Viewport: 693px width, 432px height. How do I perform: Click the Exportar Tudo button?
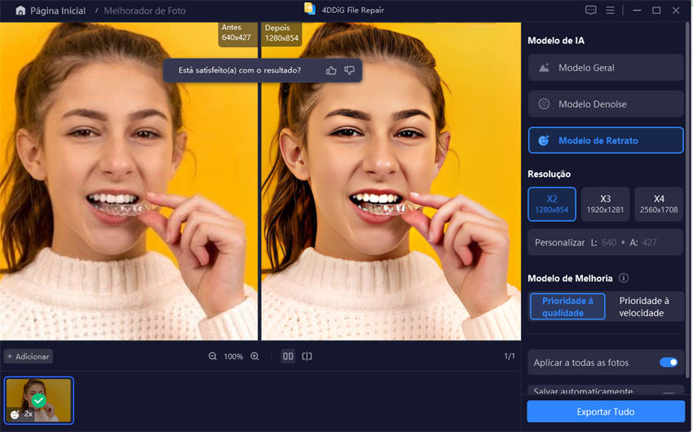coord(606,412)
